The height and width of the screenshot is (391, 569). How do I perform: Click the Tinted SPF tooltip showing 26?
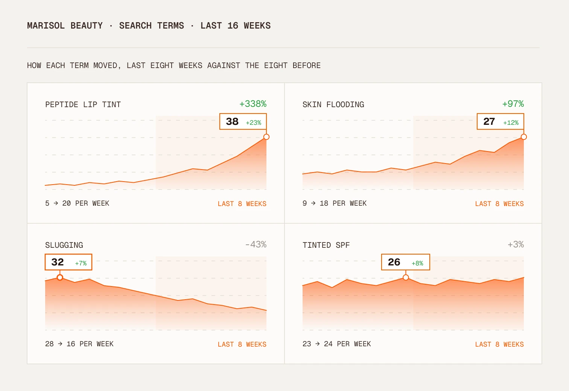coord(406,262)
